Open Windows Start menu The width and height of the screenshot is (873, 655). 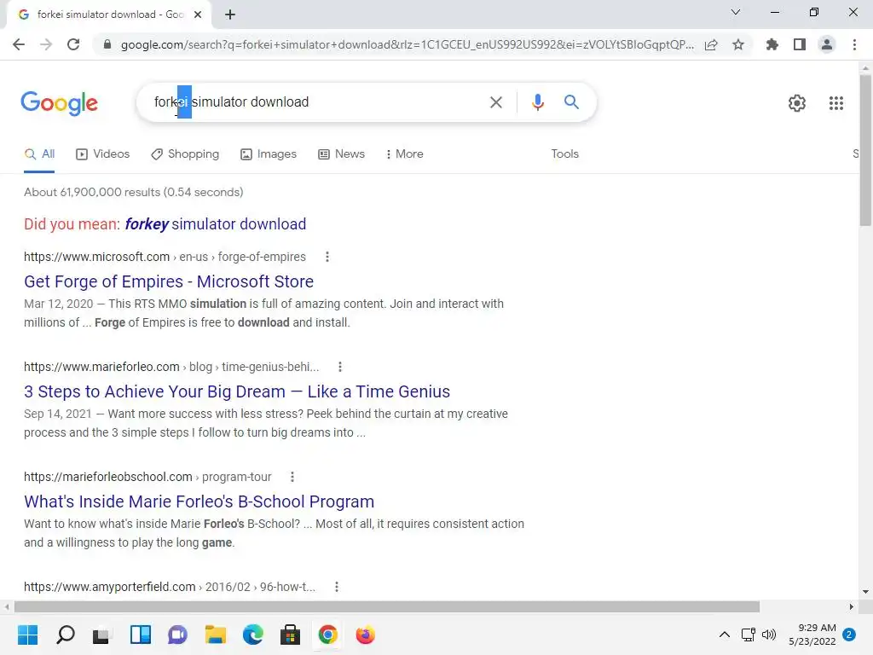(x=27, y=635)
